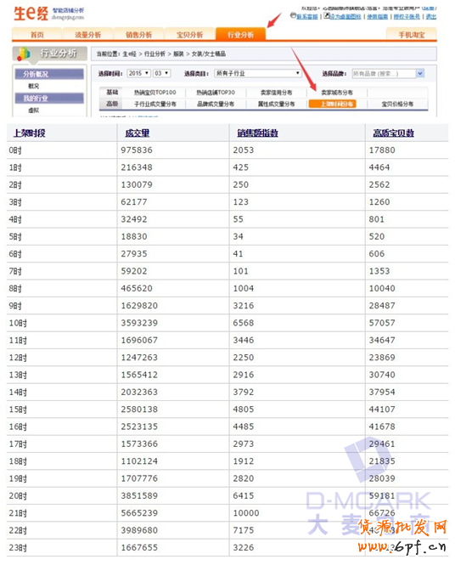Open the 宝贝分析 tab
This screenshot has height=565, width=455.
189,35
